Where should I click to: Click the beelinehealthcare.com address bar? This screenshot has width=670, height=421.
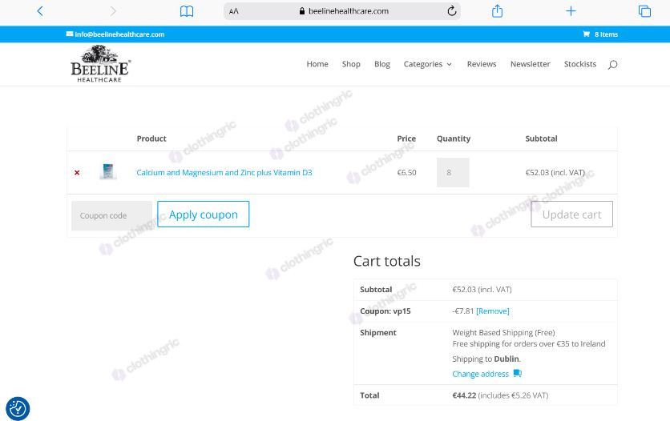coord(342,11)
